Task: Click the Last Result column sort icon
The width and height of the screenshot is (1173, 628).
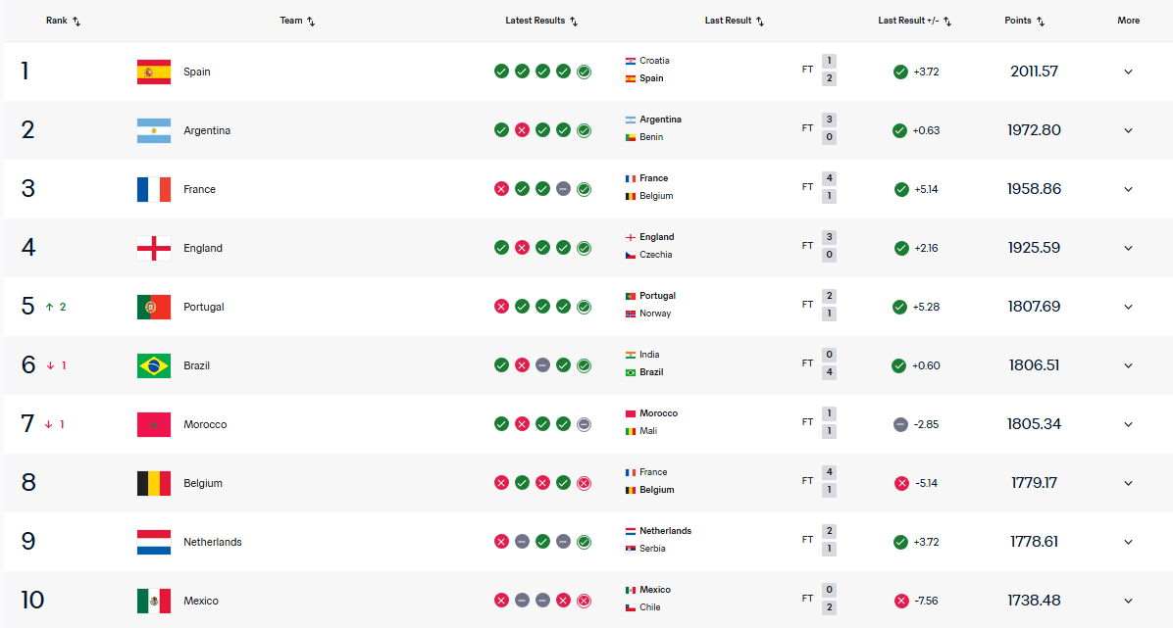Action: coord(760,22)
